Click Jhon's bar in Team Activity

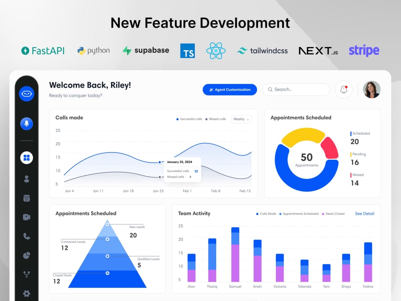[192, 268]
